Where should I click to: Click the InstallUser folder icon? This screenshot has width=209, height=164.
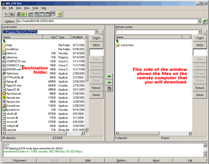click(x=4, y=49)
